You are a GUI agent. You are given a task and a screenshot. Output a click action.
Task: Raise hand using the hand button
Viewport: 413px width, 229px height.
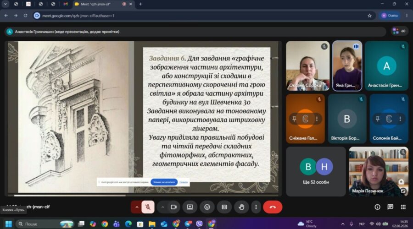pos(241,207)
